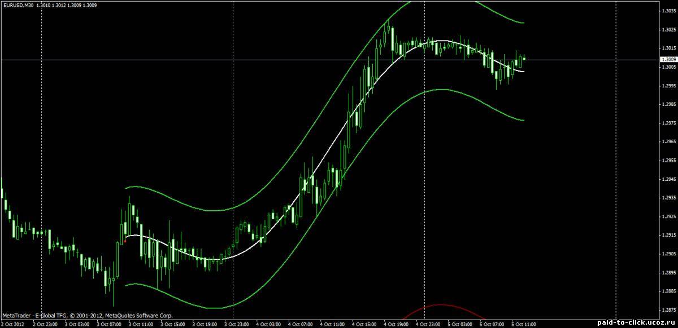The width and height of the screenshot is (678, 328).
Task: Click the 1.2995 price scale label
Action: pos(668,86)
